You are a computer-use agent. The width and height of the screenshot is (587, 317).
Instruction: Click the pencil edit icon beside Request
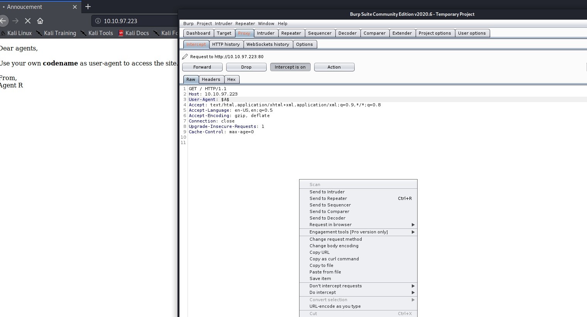point(185,57)
